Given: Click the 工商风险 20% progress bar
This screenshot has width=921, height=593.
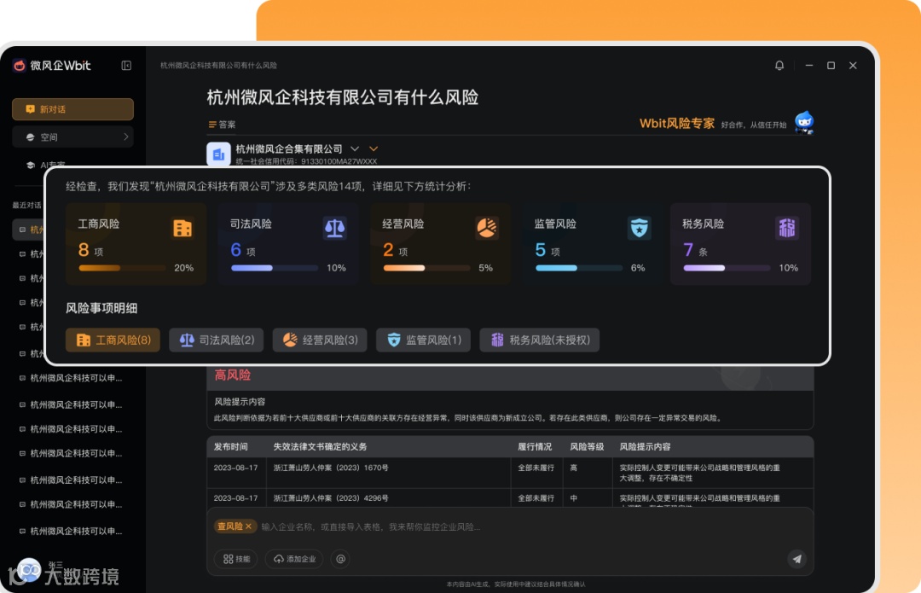Looking at the screenshot, I should point(123,268).
